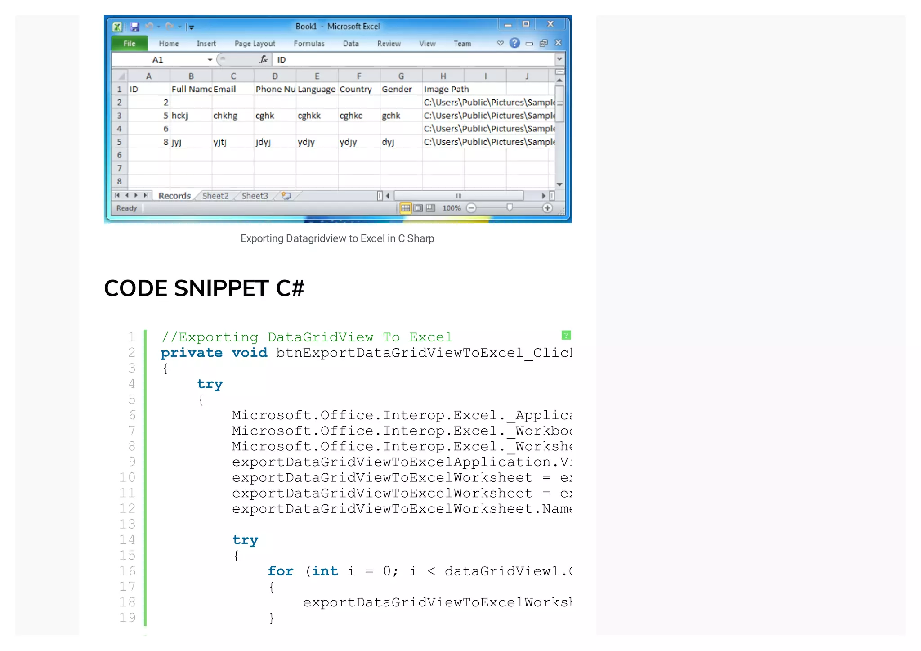Open Excel Help question mark icon
Image resolution: width=921 pixels, height=651 pixels.
514,43
